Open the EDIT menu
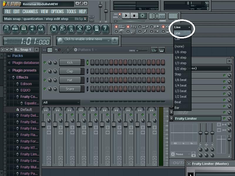 point(16,11)
